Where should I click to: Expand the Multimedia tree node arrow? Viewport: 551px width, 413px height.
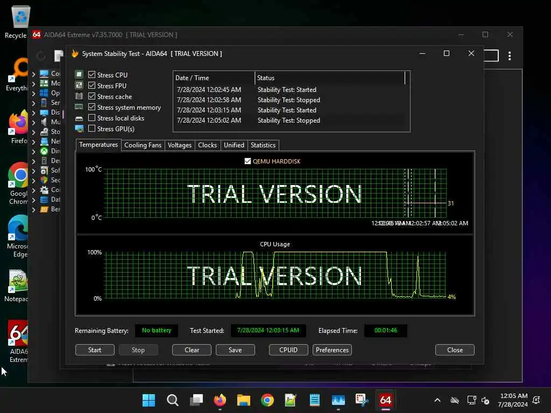(x=33, y=123)
